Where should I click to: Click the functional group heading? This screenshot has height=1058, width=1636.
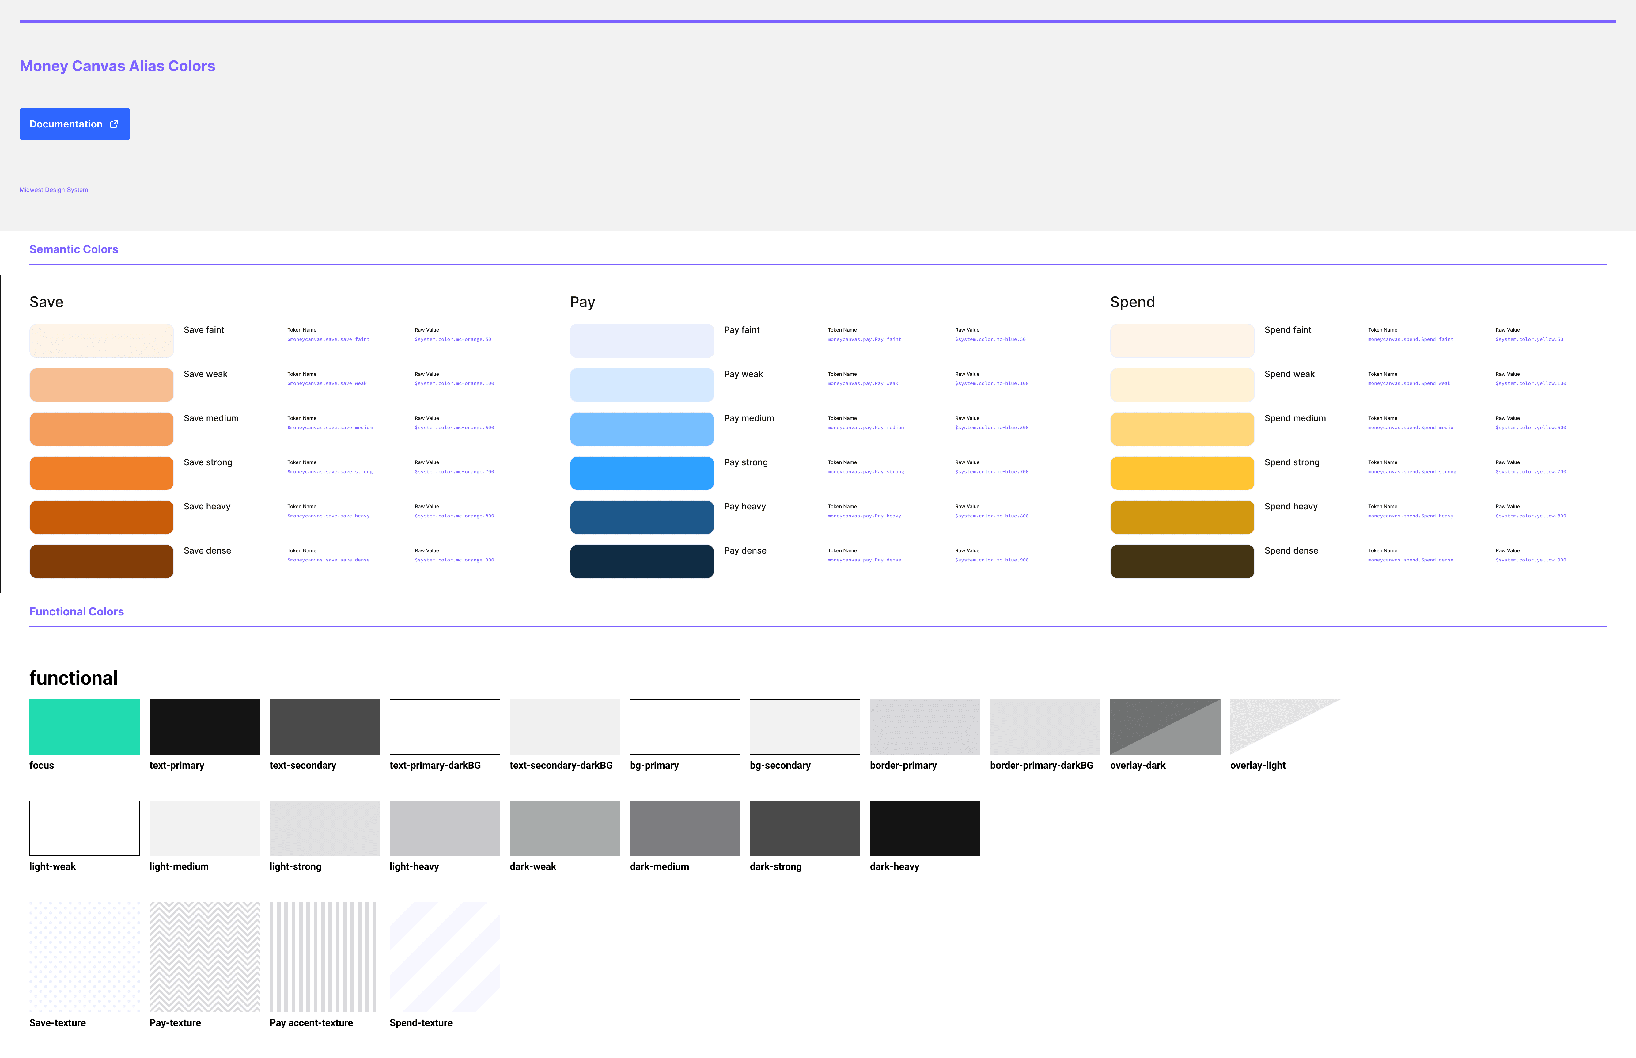74,678
